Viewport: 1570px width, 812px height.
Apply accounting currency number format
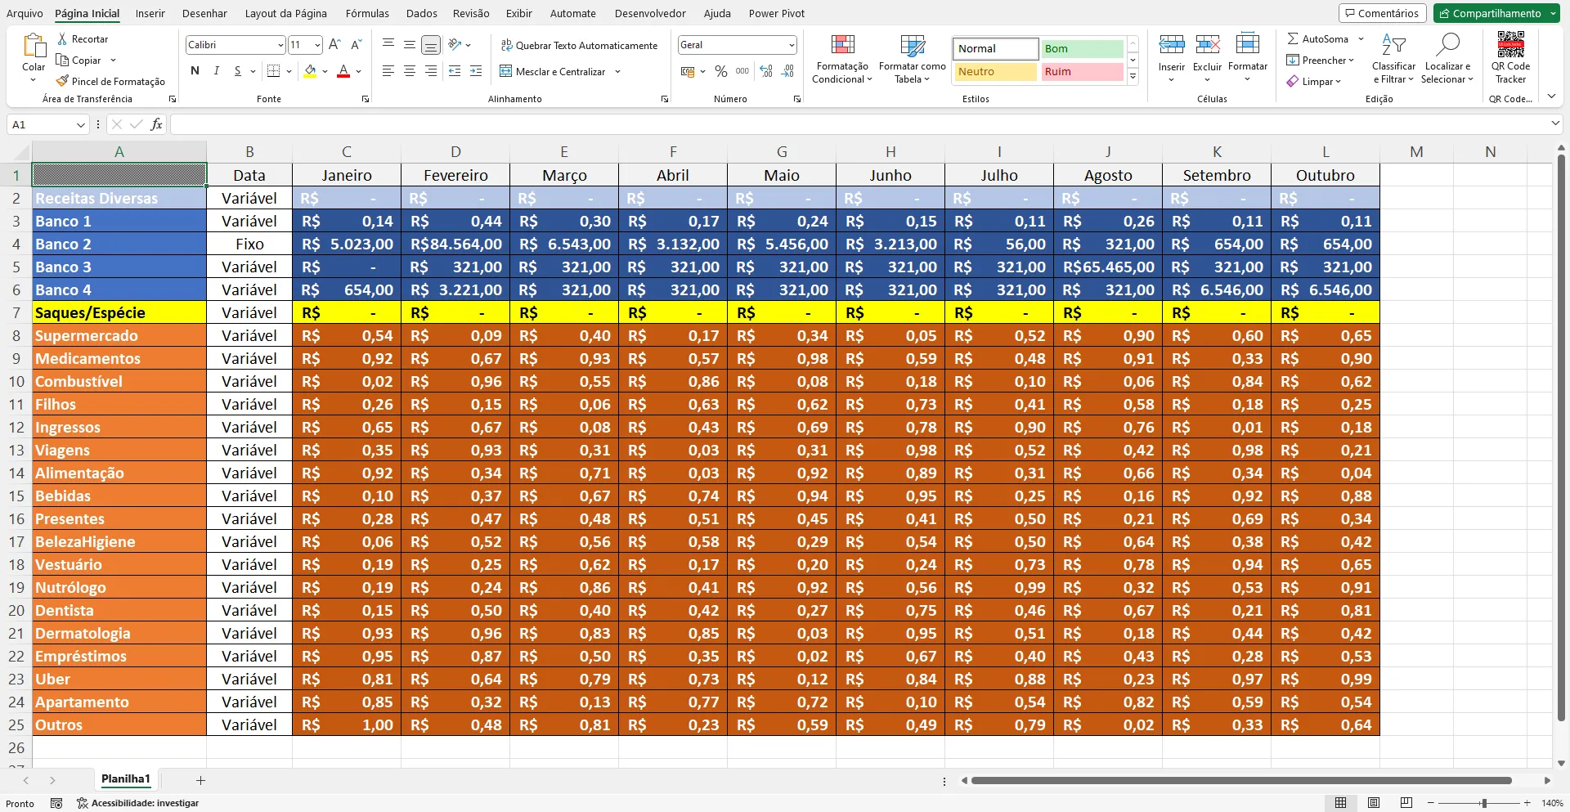tap(689, 72)
